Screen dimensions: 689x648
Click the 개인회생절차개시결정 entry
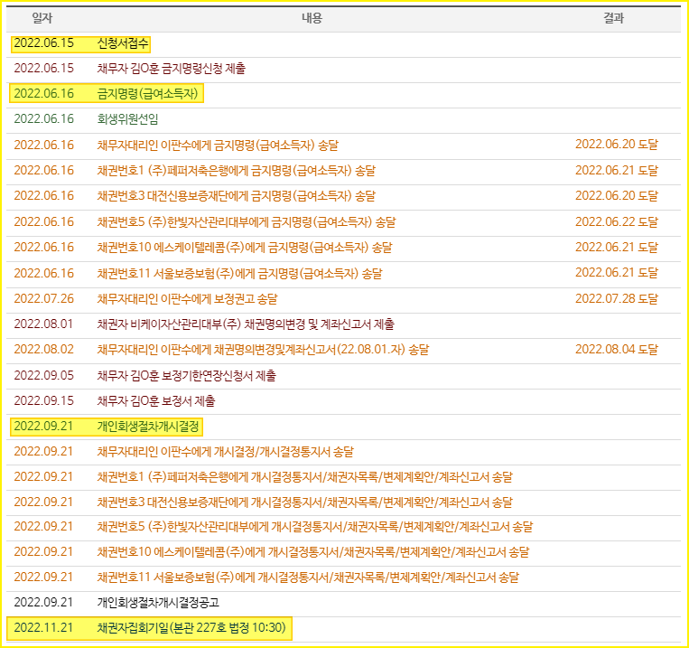pos(148,427)
